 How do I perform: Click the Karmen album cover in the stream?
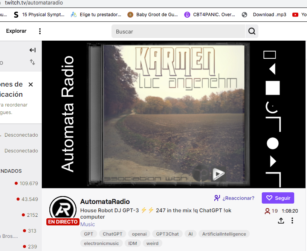coord(169,113)
